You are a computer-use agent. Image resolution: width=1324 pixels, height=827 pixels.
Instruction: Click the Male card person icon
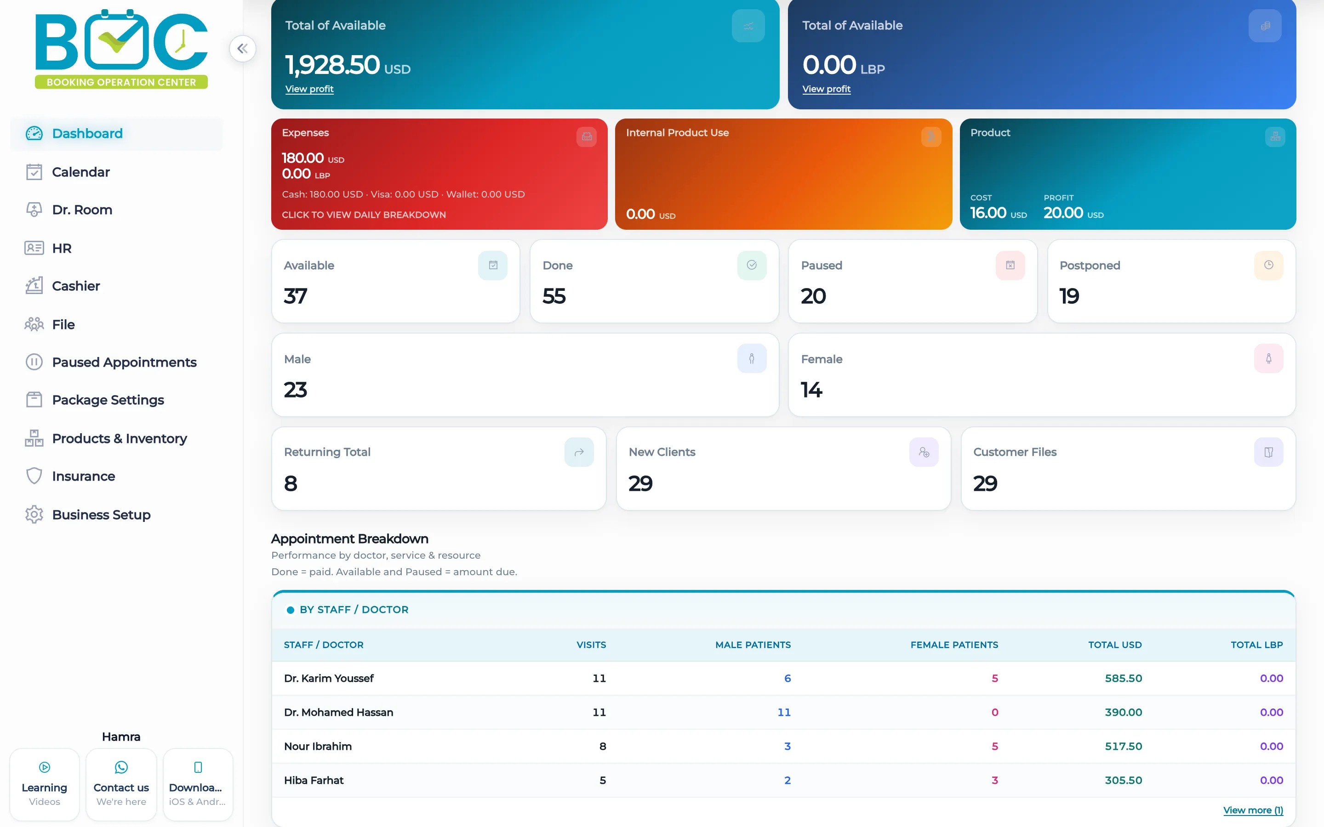coord(752,359)
